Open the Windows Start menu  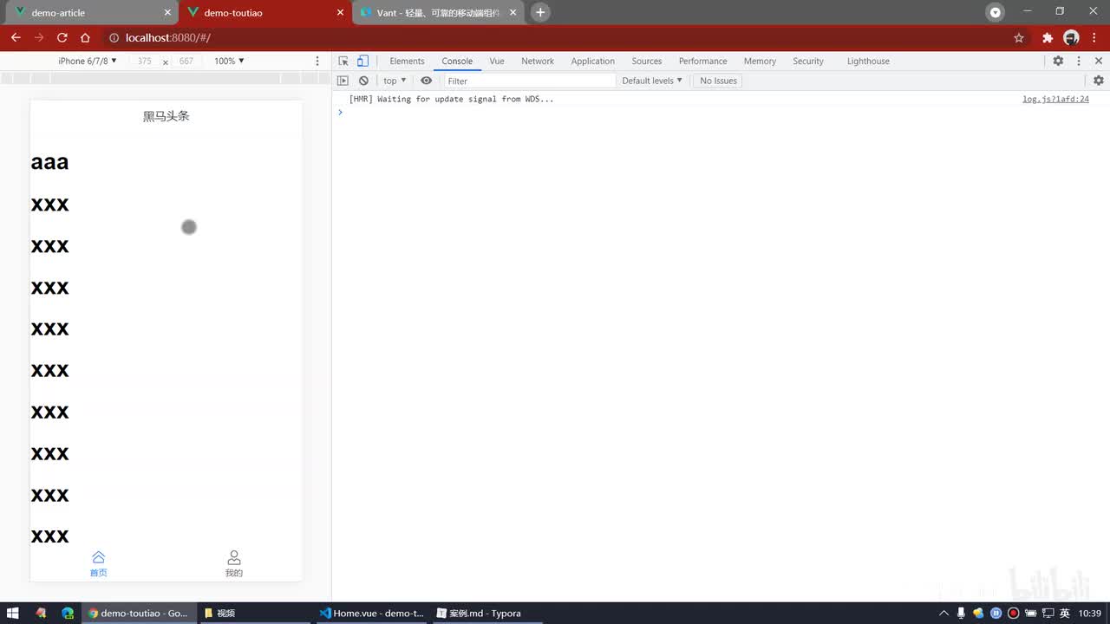tap(13, 613)
